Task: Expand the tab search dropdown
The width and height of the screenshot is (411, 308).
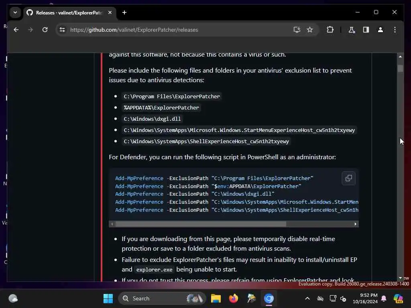Action: (15, 12)
